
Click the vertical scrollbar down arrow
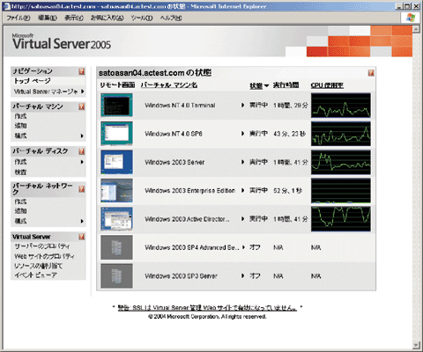[416, 345]
